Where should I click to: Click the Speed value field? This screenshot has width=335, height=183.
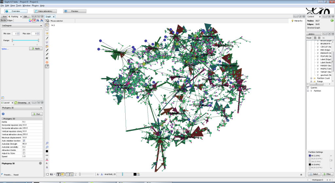(32, 156)
